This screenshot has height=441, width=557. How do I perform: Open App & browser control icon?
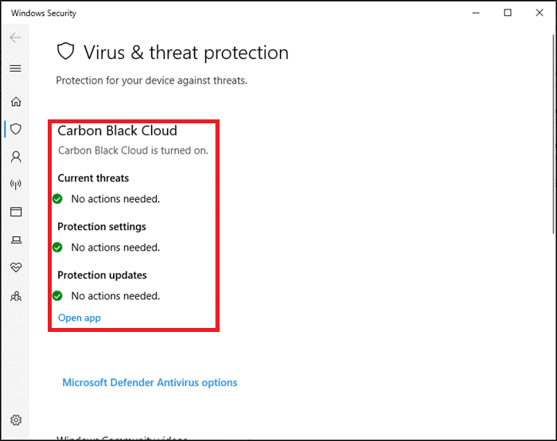(15, 212)
